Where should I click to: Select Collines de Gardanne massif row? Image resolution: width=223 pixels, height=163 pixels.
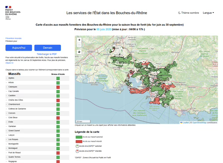(37, 109)
